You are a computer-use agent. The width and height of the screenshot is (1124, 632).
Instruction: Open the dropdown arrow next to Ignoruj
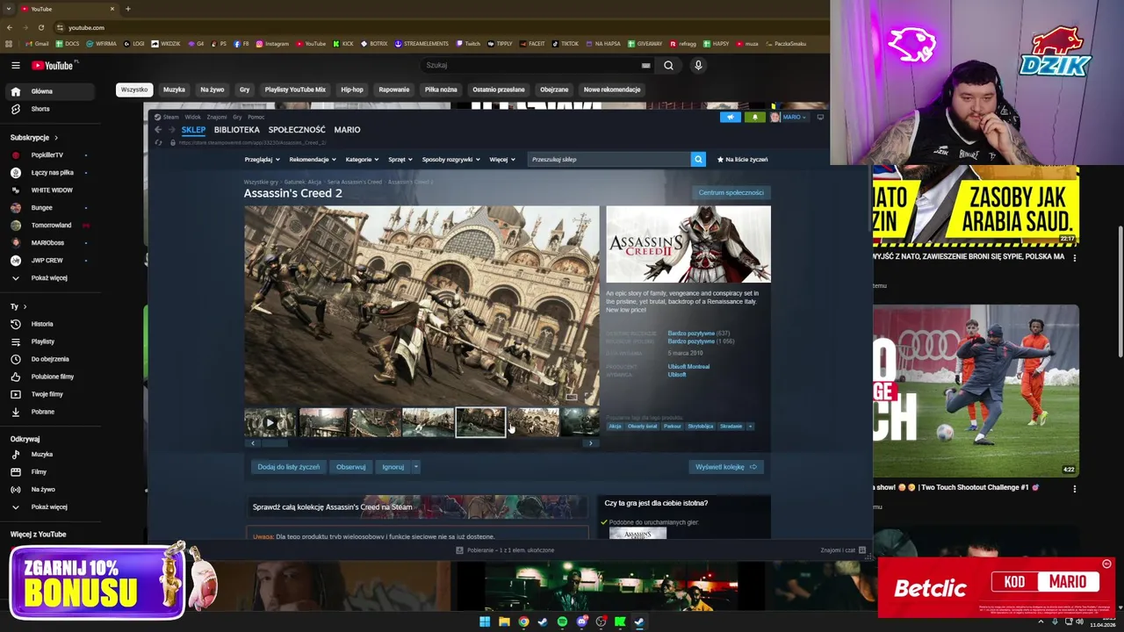coord(415,467)
